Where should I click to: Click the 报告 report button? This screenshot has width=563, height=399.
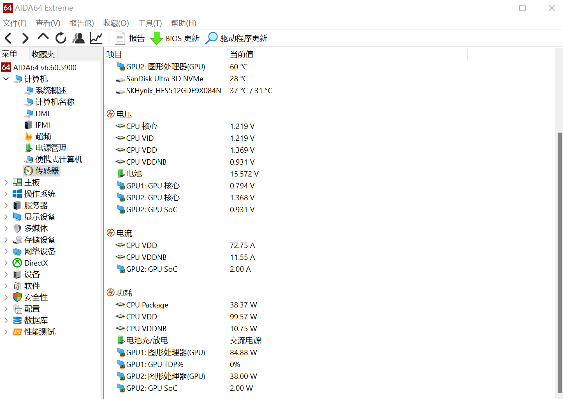point(130,38)
